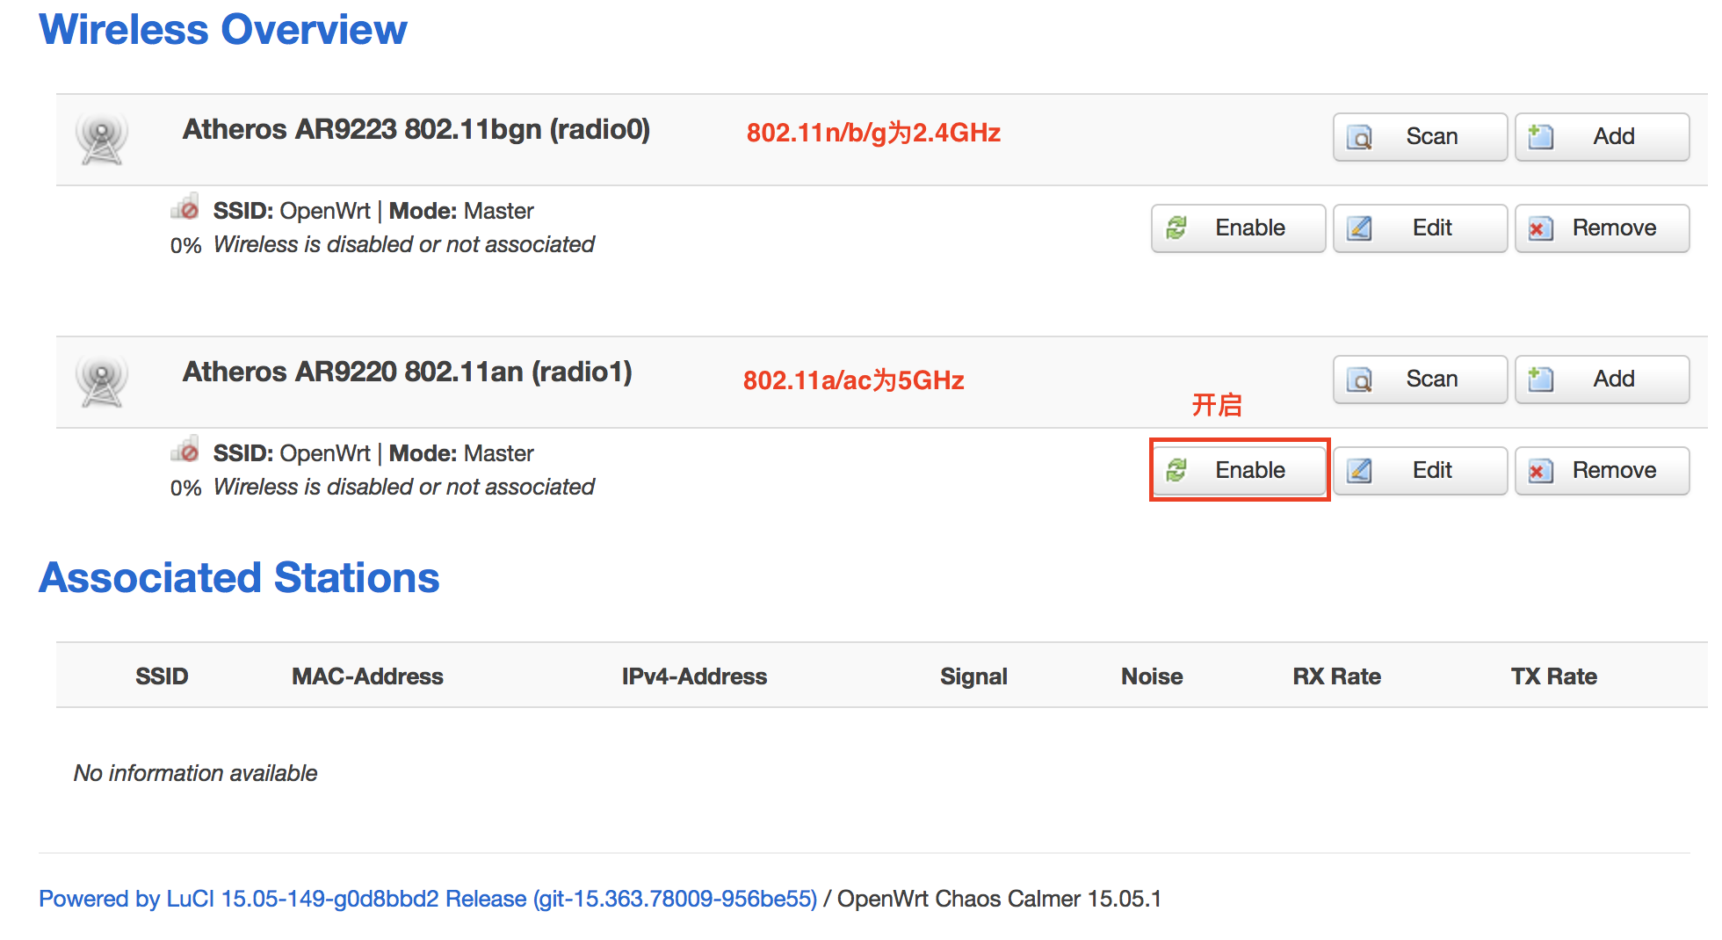Image resolution: width=1722 pixels, height=940 pixels.
Task: Click the radio0 disabled signal strength icon
Action: coord(185,206)
